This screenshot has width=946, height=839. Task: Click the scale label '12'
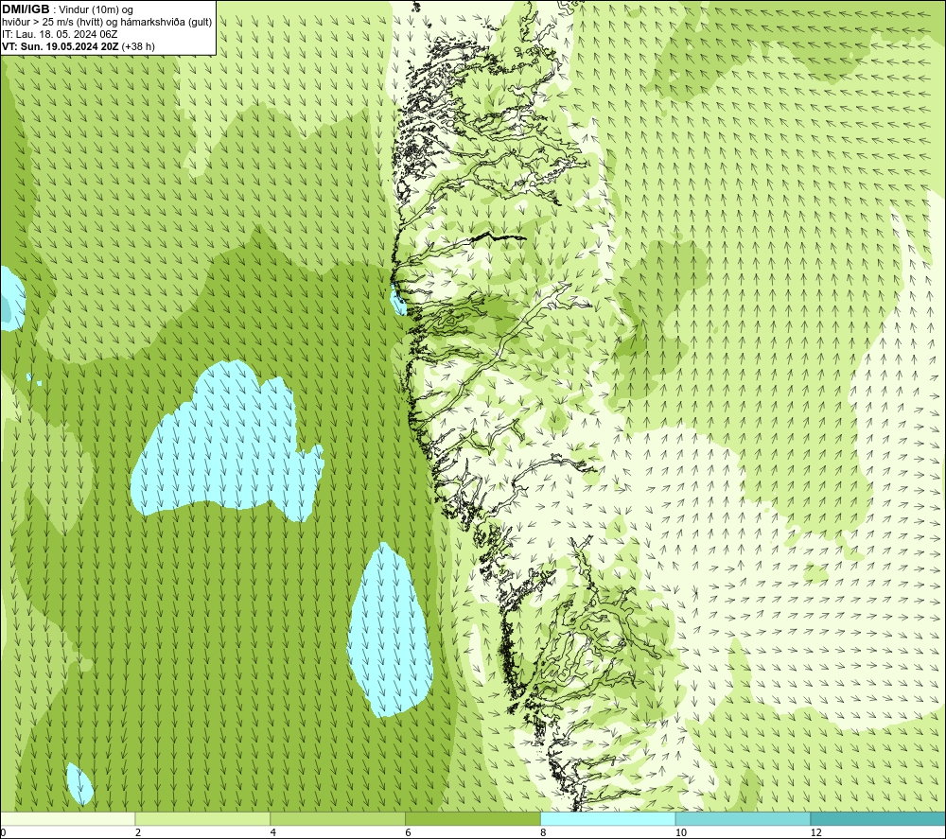(815, 832)
